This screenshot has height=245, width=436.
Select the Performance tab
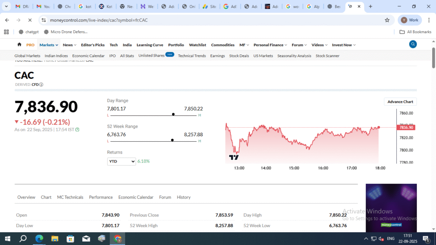(101, 197)
